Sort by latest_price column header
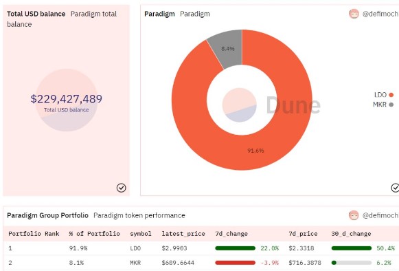This screenshot has width=399, height=271. pyautogui.click(x=183, y=234)
